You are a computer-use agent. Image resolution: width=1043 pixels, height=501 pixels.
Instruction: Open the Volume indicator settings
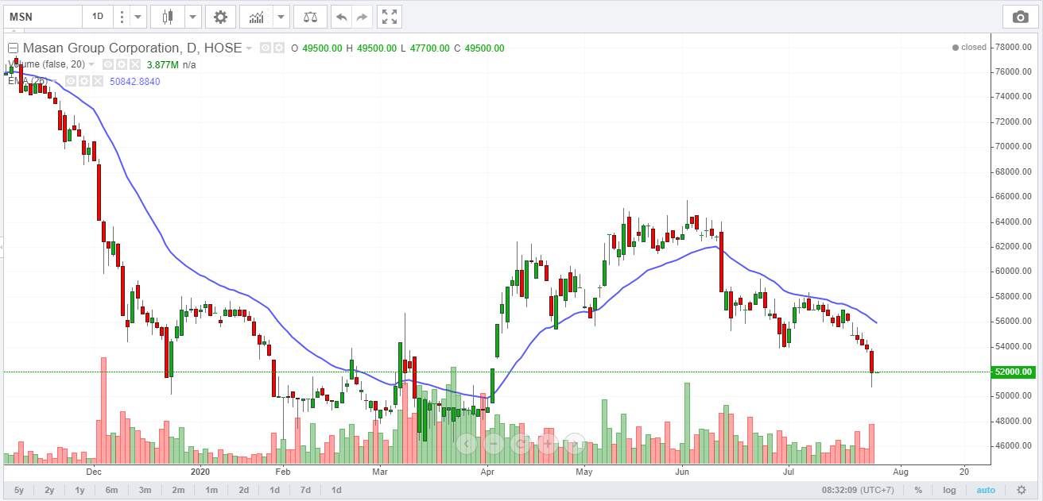click(122, 64)
